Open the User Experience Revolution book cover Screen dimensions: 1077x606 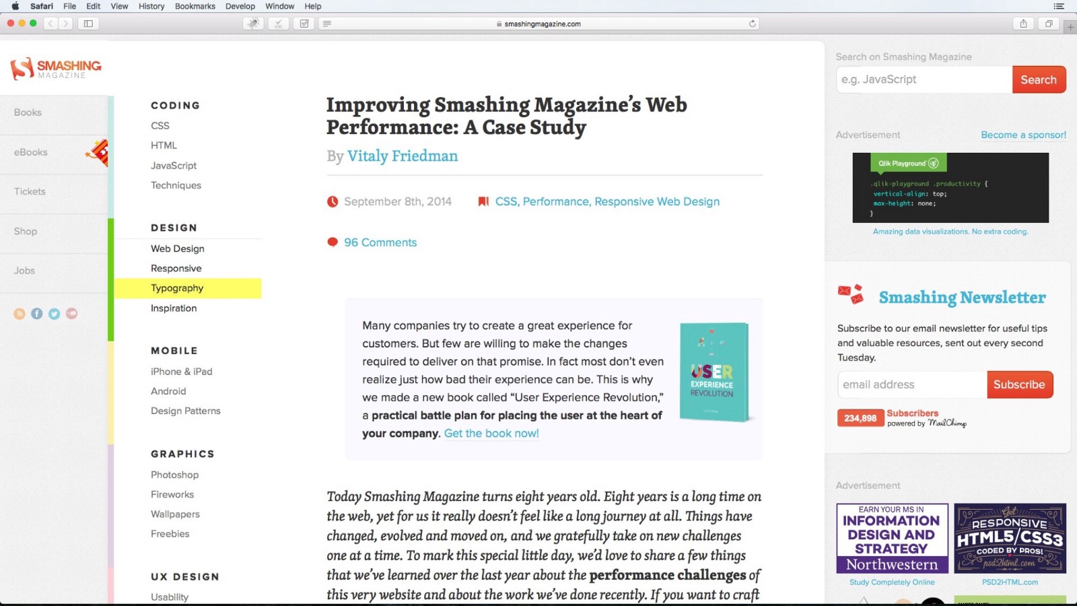[714, 372]
